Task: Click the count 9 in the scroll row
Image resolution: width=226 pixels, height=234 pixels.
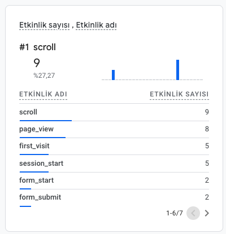Action: tap(207, 112)
